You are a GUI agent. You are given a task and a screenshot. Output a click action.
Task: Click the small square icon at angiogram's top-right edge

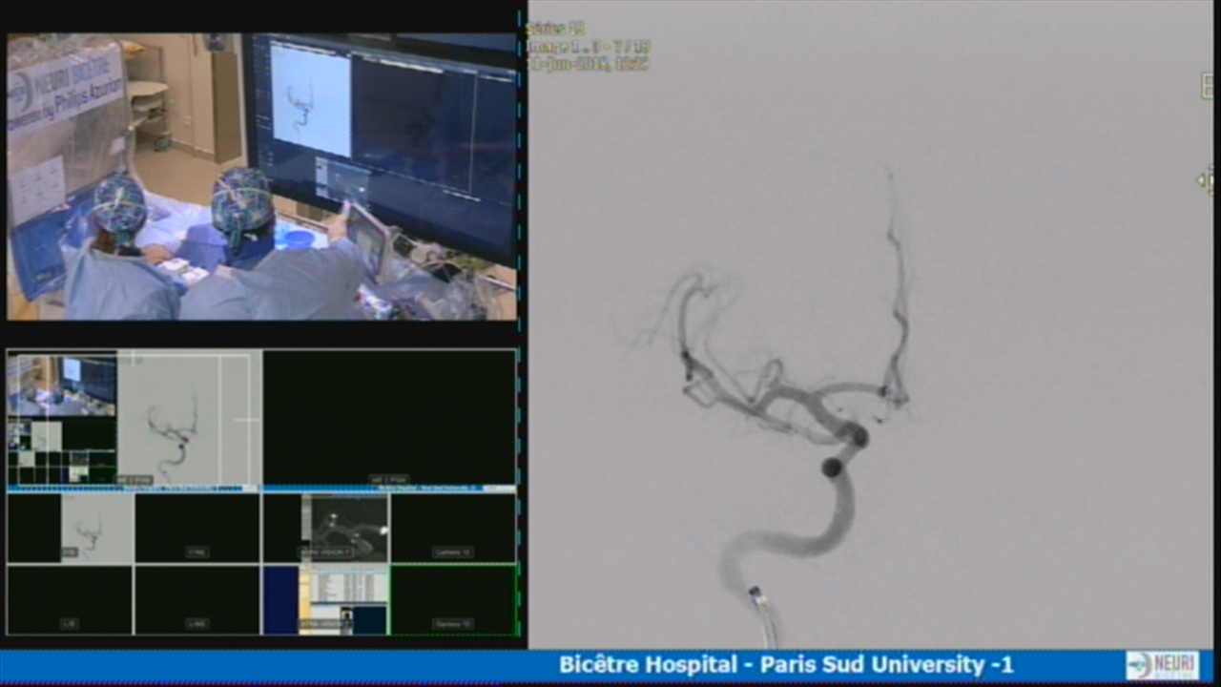coord(1208,86)
